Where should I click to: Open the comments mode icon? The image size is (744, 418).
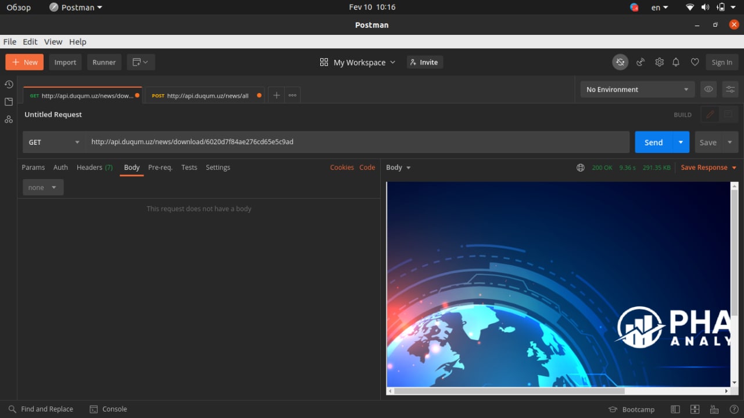pos(728,115)
